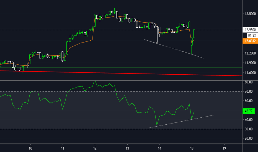This screenshot has height=152, width=258.
Task: Click the RSI 20.00 scale label
Action: coord(249,138)
